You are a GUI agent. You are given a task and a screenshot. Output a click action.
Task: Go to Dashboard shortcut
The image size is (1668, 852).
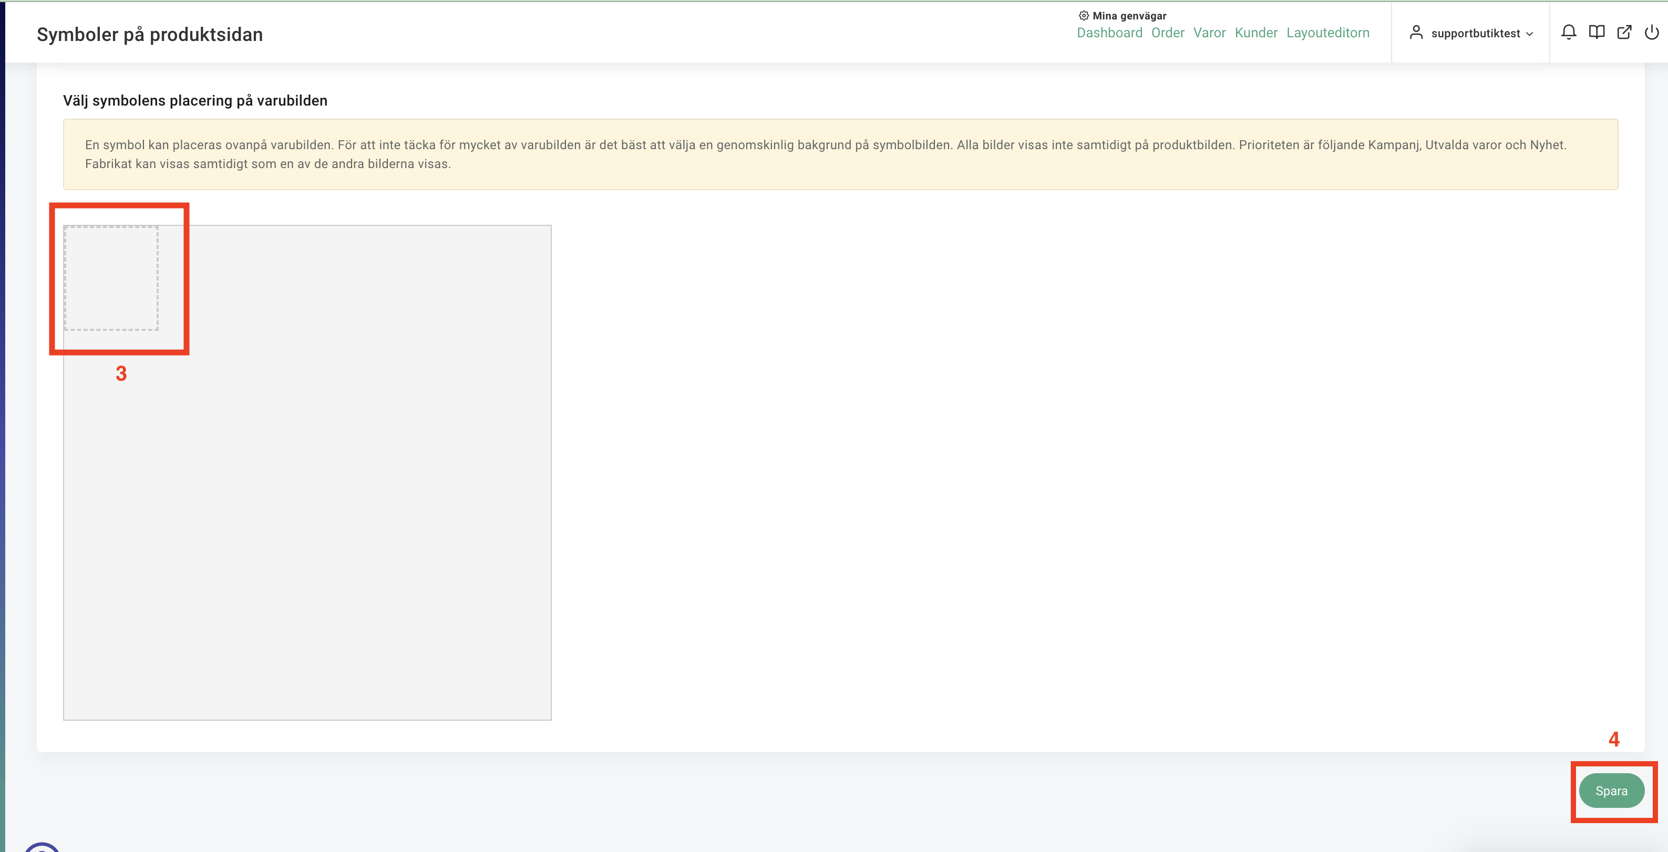click(1109, 33)
